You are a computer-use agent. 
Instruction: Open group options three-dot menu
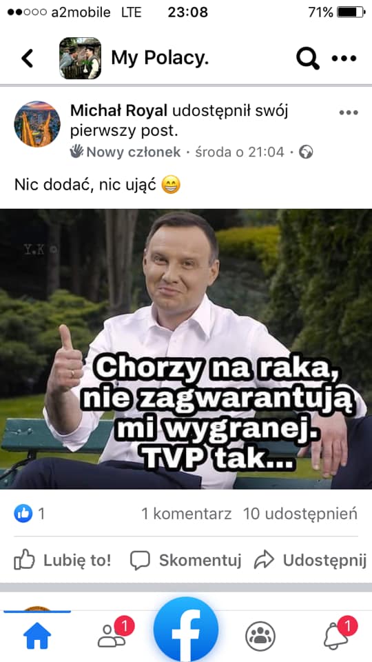[344, 58]
